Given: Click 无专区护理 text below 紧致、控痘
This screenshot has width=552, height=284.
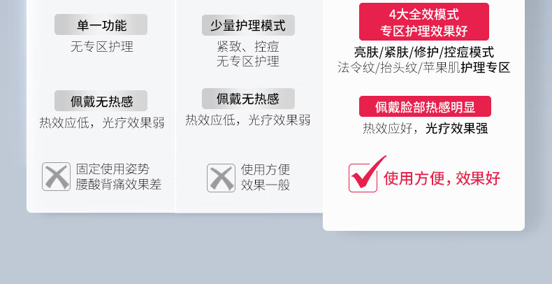Looking at the screenshot, I should [248, 61].
